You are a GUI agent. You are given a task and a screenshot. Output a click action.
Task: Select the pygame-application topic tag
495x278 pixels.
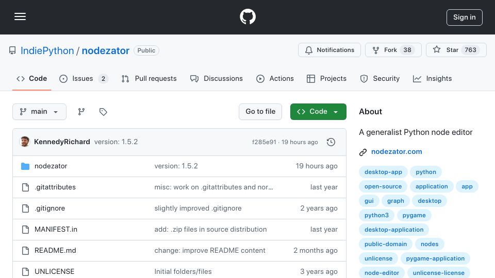435,259
